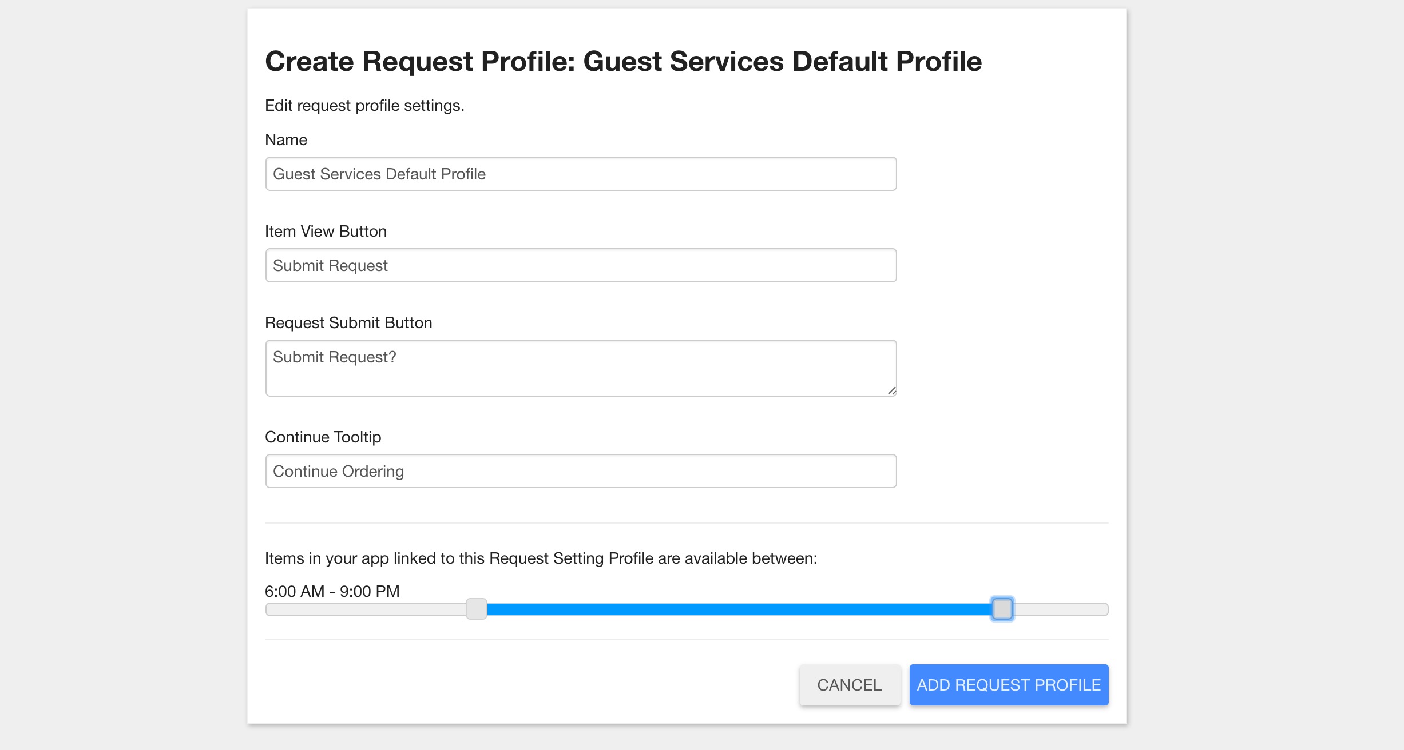Click the Name input field

pos(581,174)
